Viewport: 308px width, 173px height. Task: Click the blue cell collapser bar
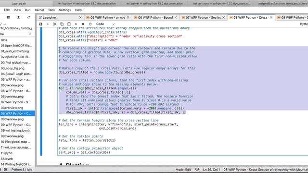coord(41,92)
